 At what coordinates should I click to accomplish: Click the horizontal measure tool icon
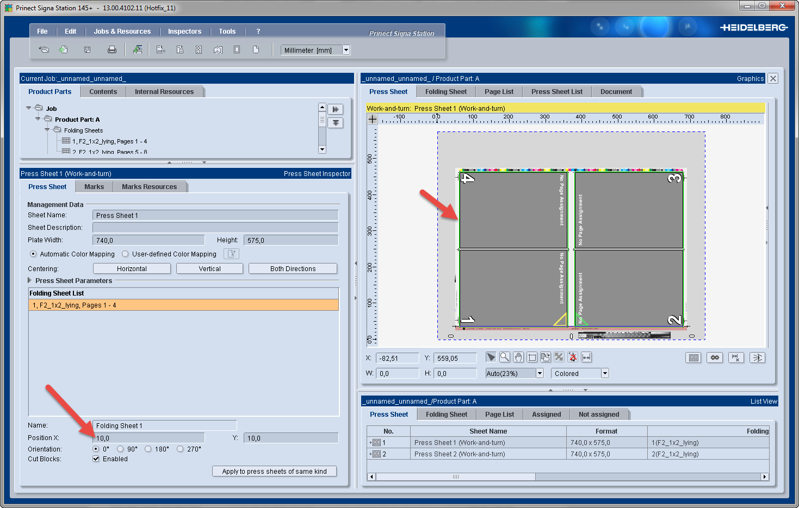(x=586, y=357)
